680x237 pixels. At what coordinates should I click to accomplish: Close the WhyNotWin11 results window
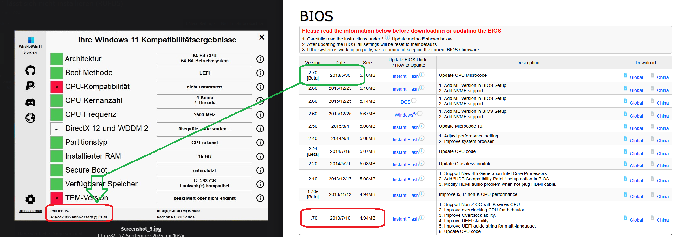[262, 37]
